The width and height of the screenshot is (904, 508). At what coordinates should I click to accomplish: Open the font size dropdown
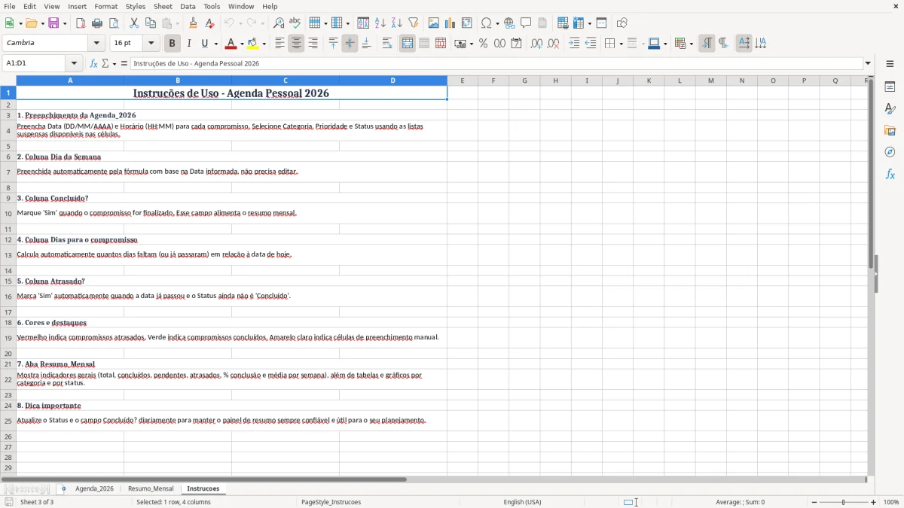coord(151,44)
